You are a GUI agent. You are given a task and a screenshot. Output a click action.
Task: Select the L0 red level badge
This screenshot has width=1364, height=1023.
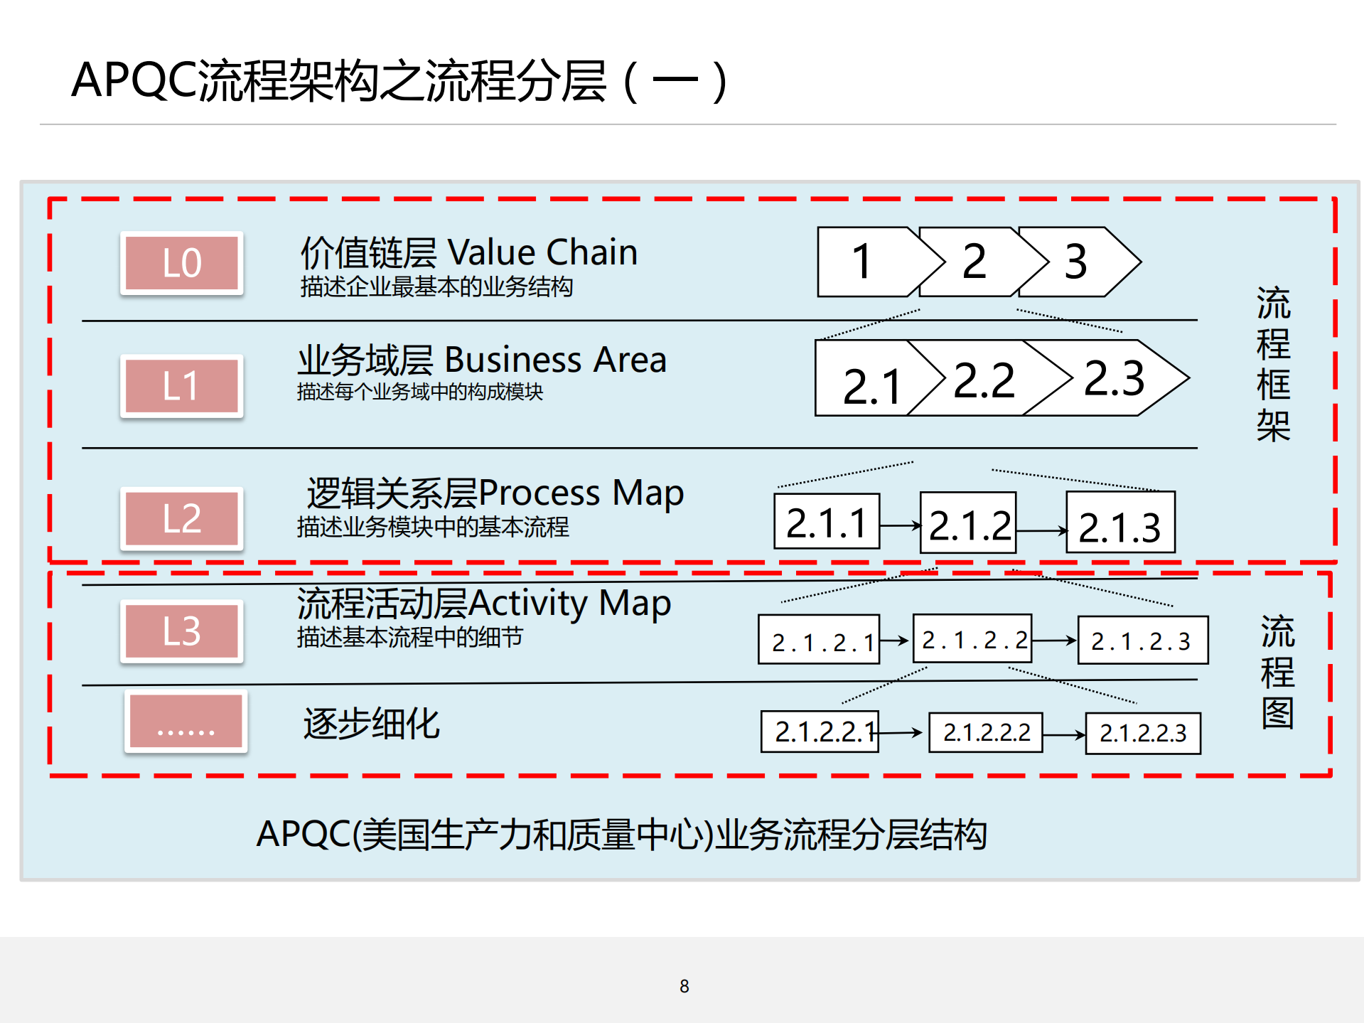coord(181,264)
